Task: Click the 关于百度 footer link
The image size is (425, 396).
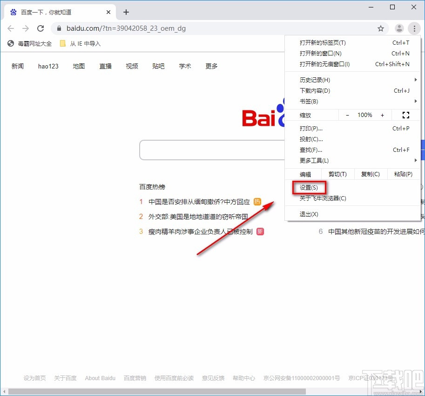Action: pyautogui.click(x=65, y=378)
